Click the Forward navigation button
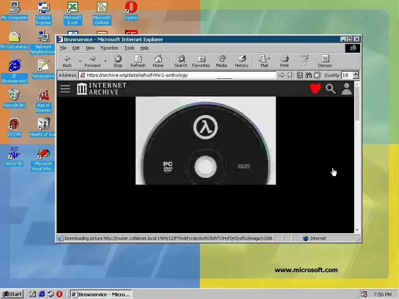 [x=93, y=62]
